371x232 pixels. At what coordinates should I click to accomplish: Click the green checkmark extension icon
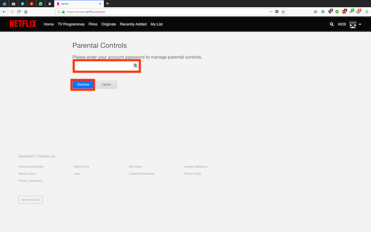click(x=337, y=12)
